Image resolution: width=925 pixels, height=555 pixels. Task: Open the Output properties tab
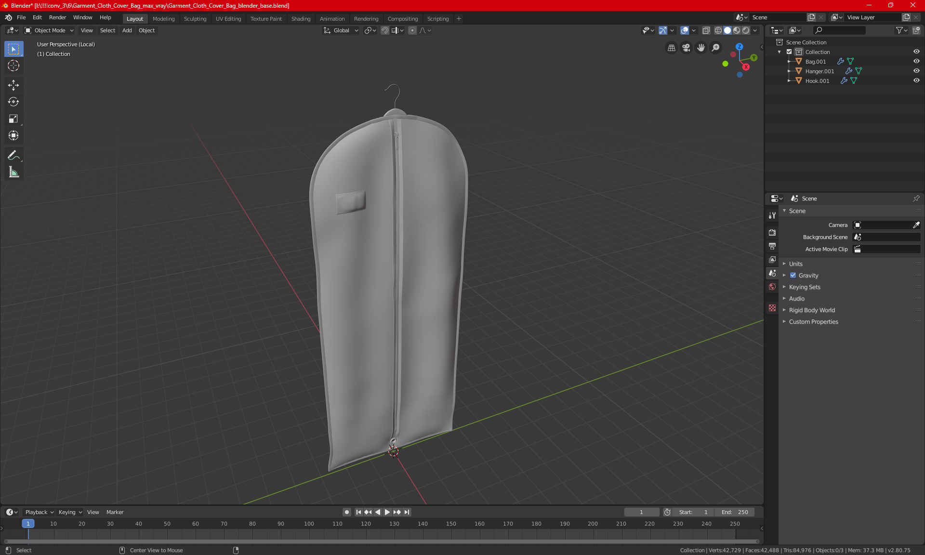(x=772, y=246)
